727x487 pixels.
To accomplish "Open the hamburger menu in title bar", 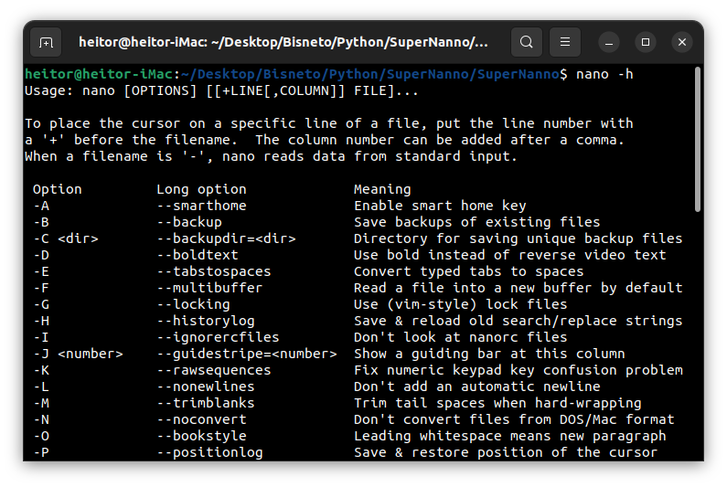I will pyautogui.click(x=565, y=42).
